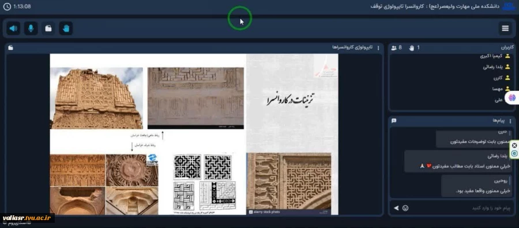Click the avatar icon beside یلدا رضائی user
519x228 pixels.
[x=507, y=67]
